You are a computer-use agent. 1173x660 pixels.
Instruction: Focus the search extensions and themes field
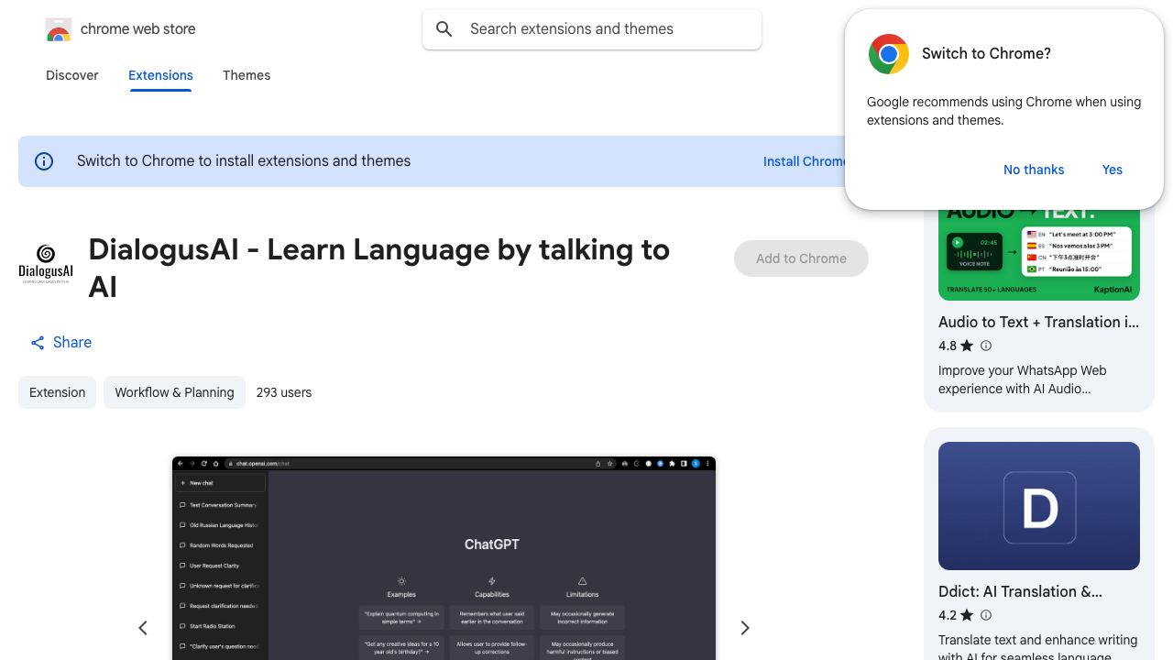(x=592, y=29)
